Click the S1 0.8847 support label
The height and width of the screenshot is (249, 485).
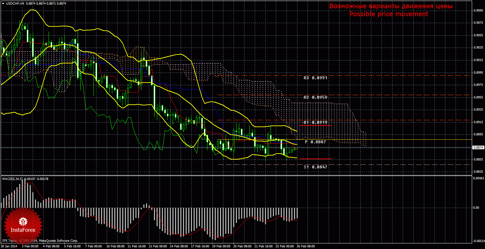pos(316,167)
